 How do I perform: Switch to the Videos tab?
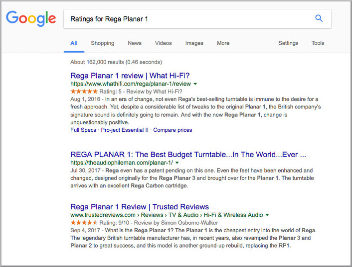tap(163, 43)
